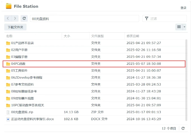The height and width of the screenshot is (135, 191).
Task: Open folder name 05工具软件
Action: click(19, 70)
